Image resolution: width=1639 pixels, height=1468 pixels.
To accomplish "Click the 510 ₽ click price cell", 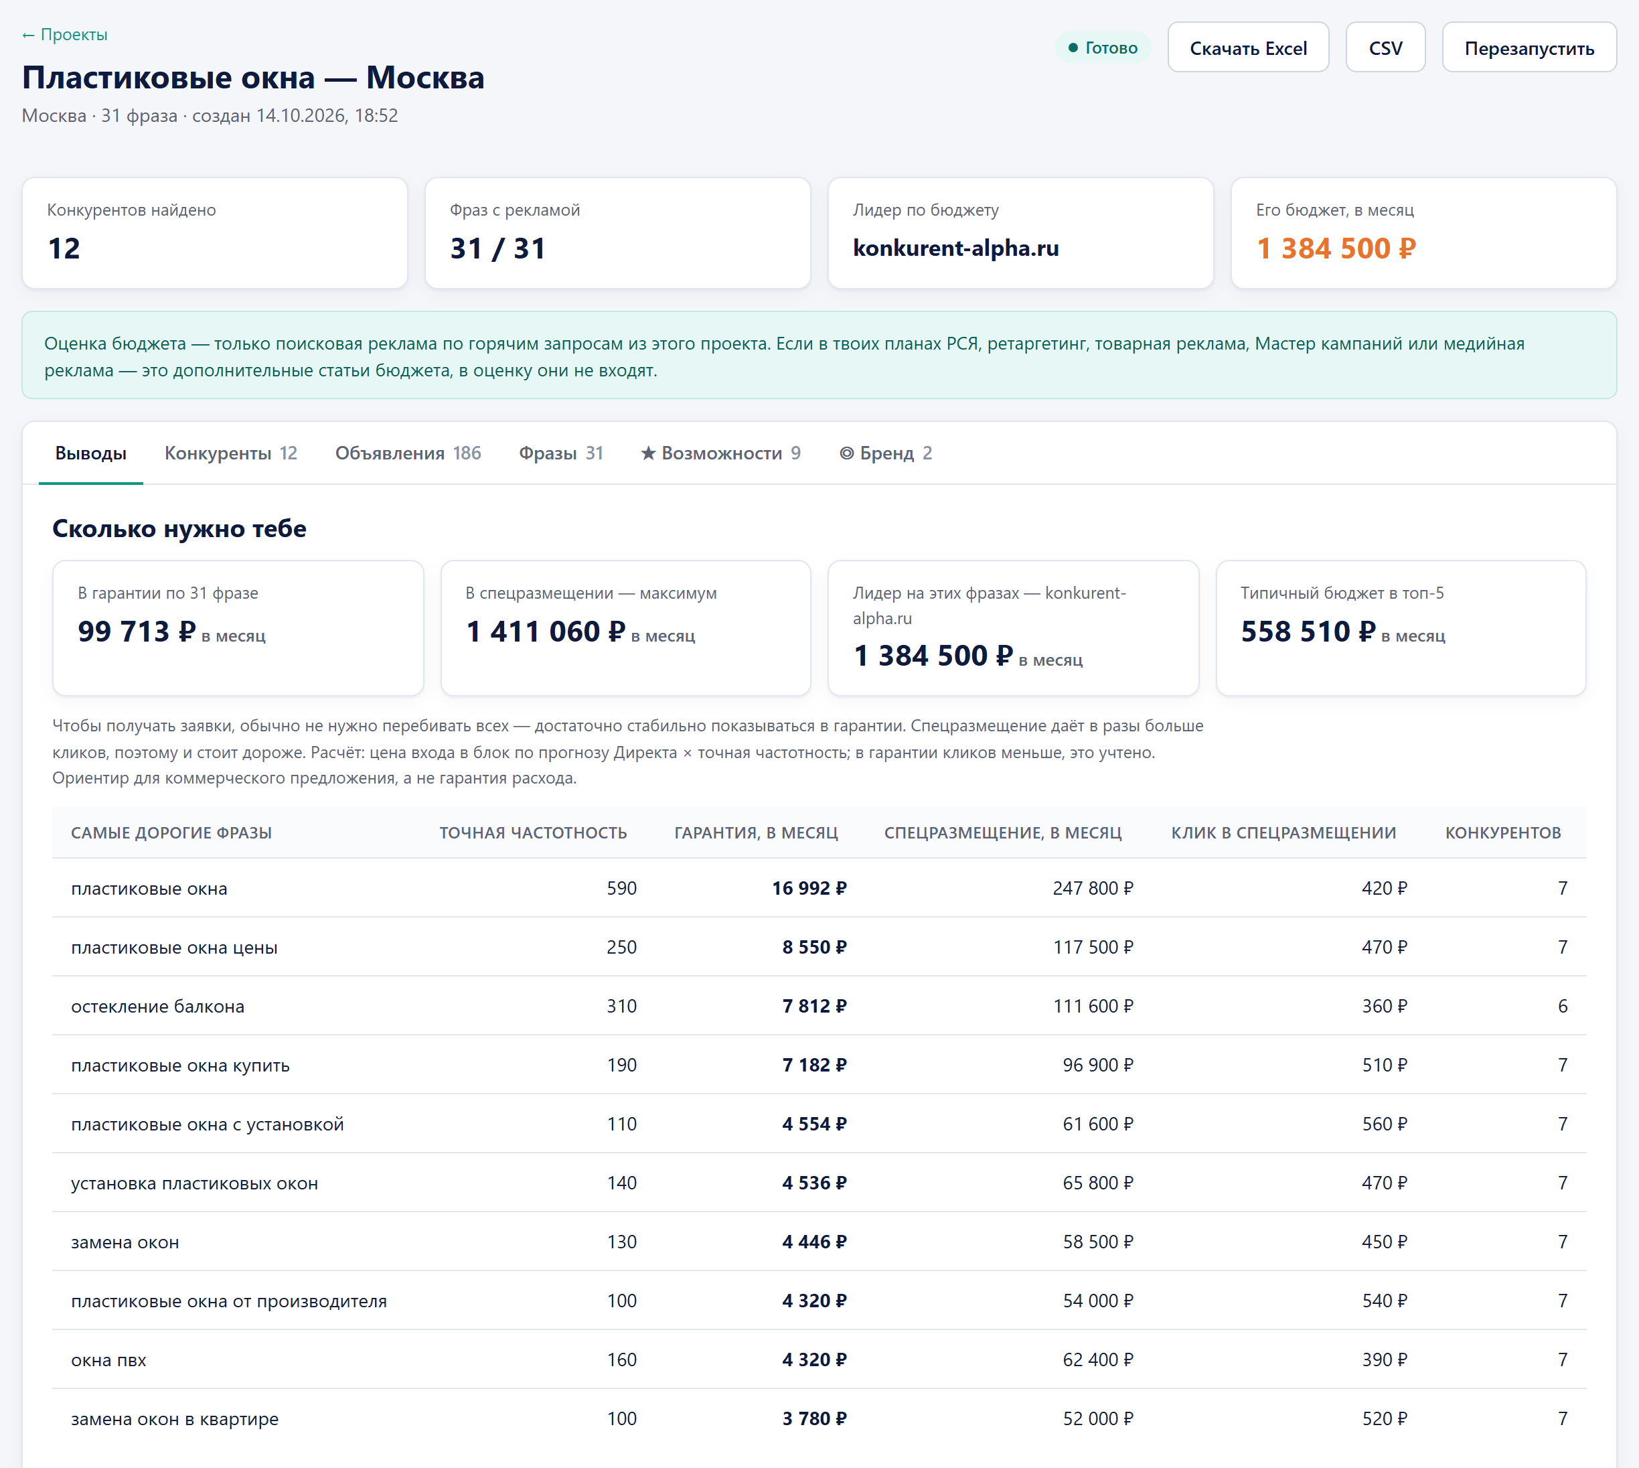I will click(x=1384, y=1065).
